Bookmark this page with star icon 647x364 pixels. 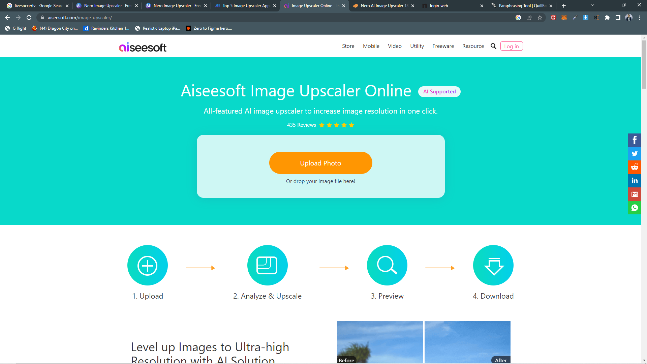click(540, 18)
